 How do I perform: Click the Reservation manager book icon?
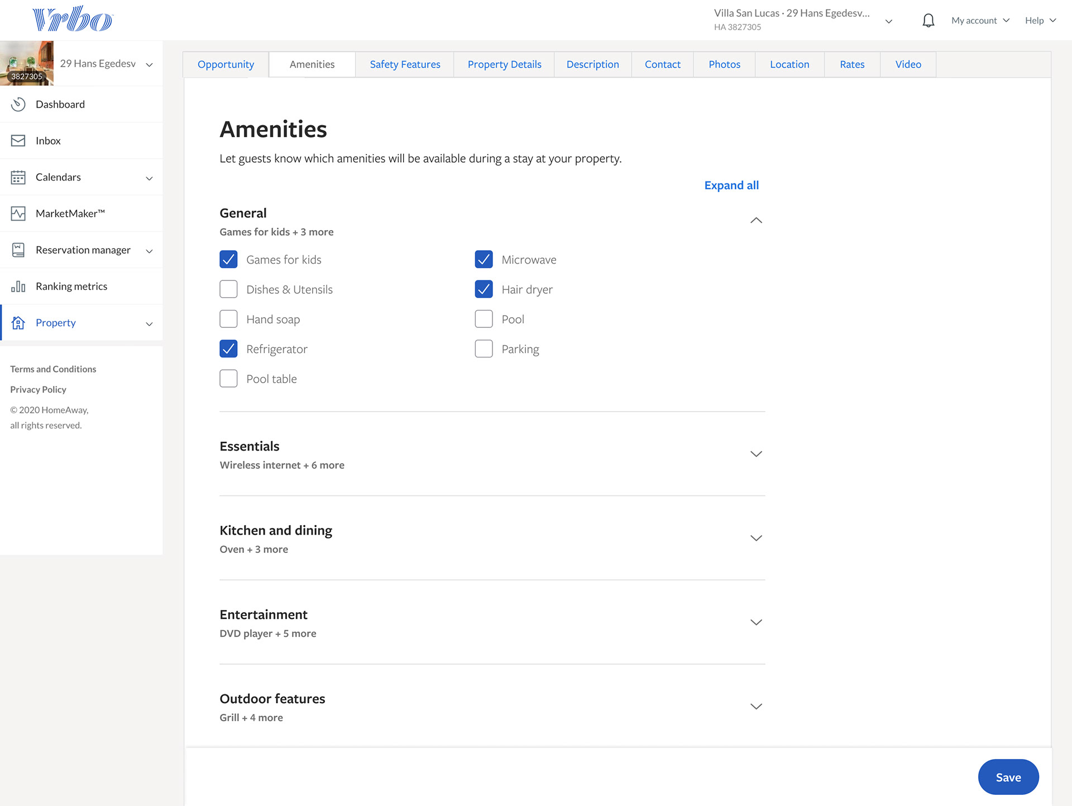tap(18, 250)
